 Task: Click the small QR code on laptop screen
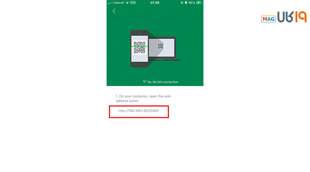click(160, 46)
